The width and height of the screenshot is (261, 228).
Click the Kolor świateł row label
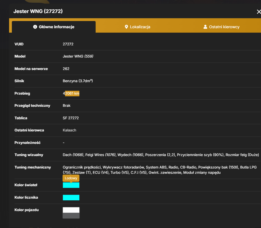click(x=26, y=185)
